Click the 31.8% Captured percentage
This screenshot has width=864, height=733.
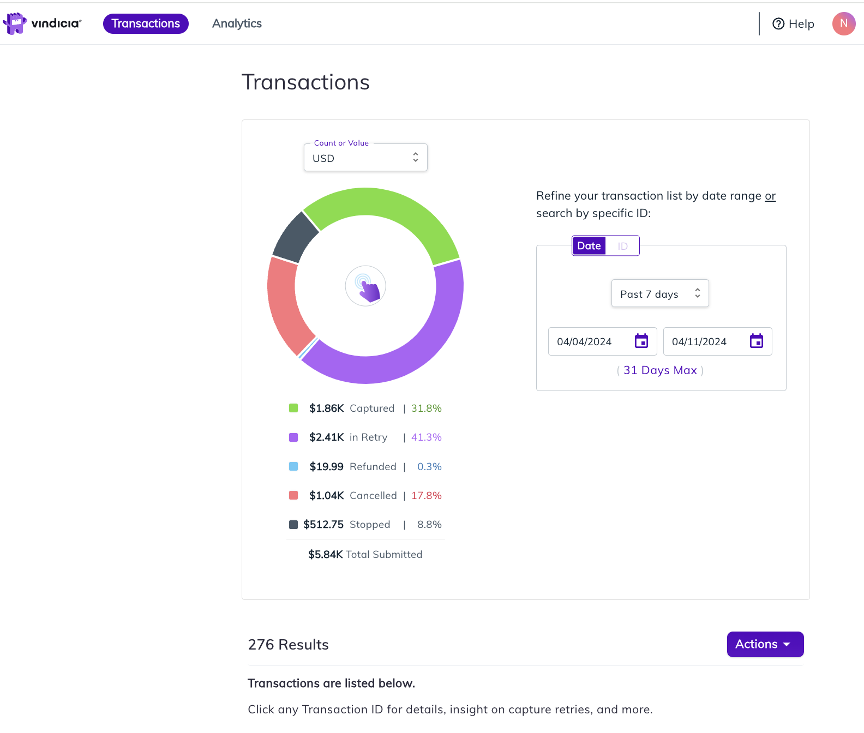427,408
